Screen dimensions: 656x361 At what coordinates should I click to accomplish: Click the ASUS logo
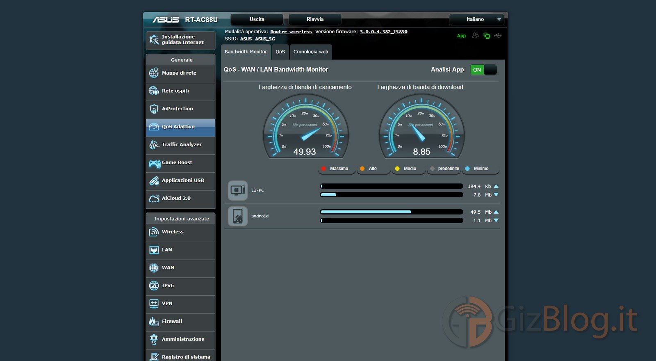pyautogui.click(x=166, y=20)
